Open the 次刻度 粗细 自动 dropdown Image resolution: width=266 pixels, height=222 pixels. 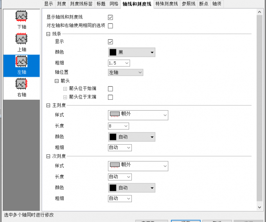tap(120, 199)
